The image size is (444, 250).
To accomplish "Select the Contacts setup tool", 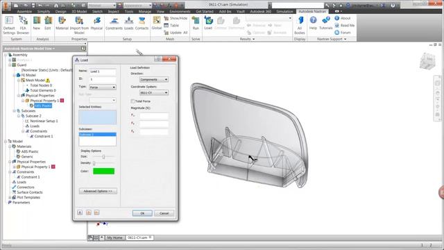I will pos(142,23).
